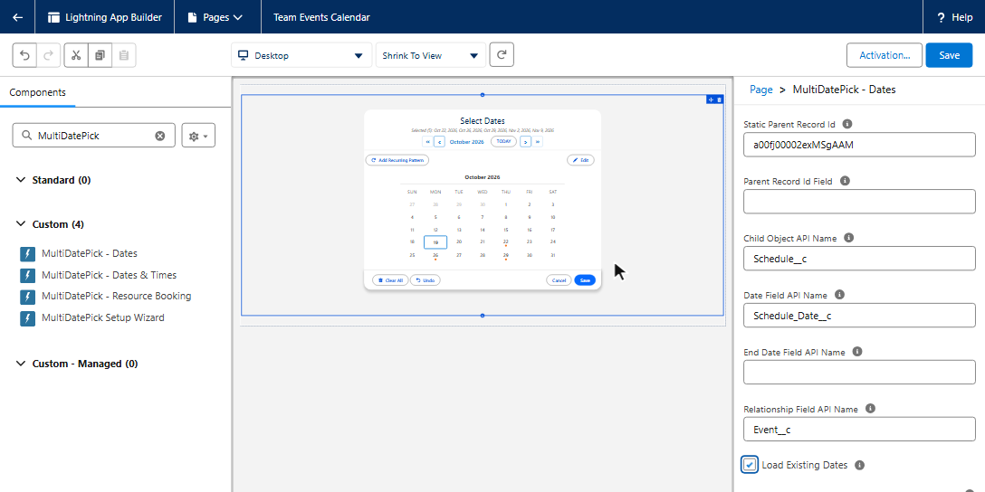Copy the selected component
This screenshot has width=985, height=492.
(100, 55)
